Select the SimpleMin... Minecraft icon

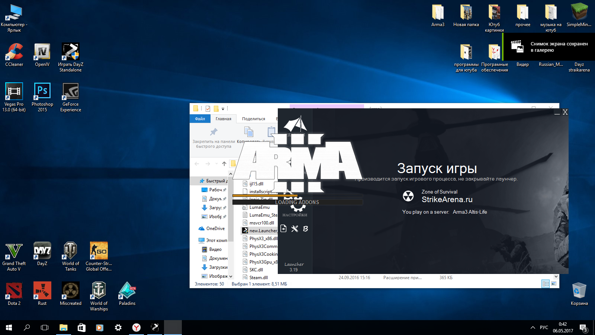(x=579, y=15)
